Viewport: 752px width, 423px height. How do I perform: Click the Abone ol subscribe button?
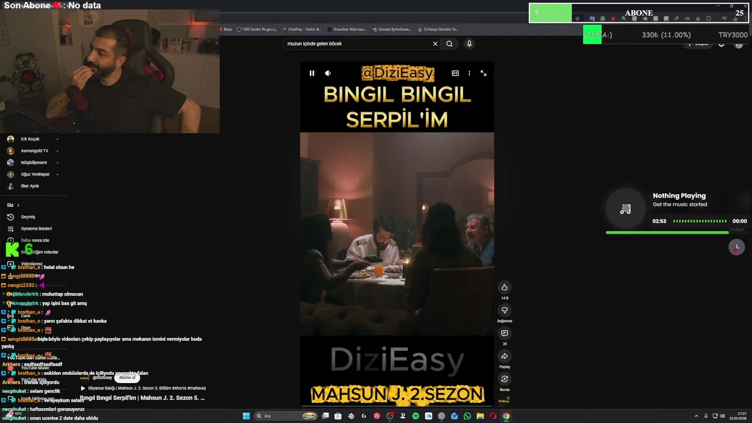(x=127, y=378)
